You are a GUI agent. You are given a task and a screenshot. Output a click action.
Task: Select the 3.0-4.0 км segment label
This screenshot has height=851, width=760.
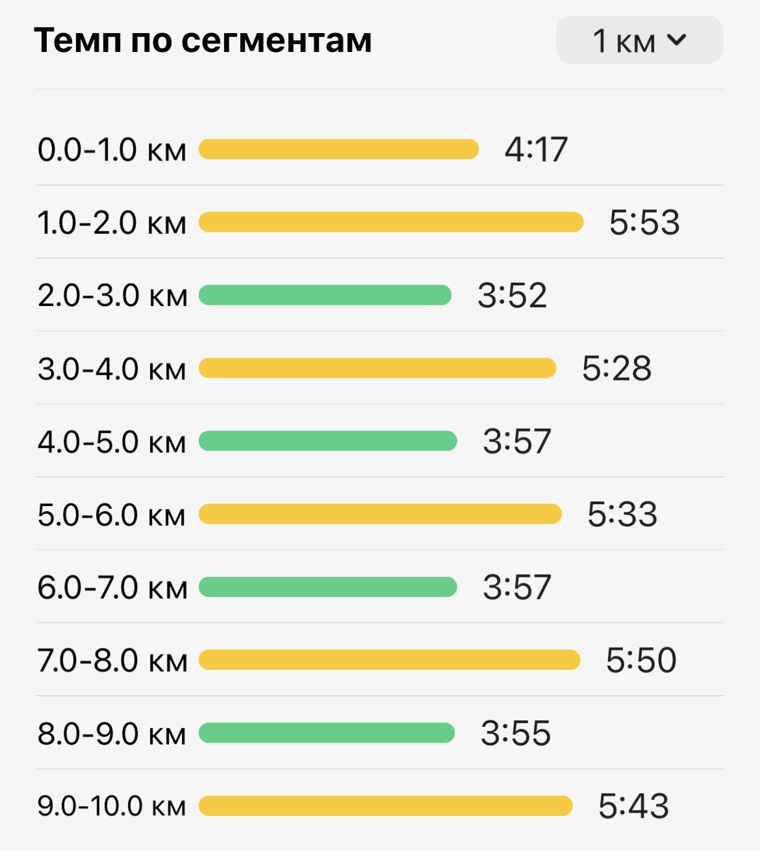click(112, 369)
